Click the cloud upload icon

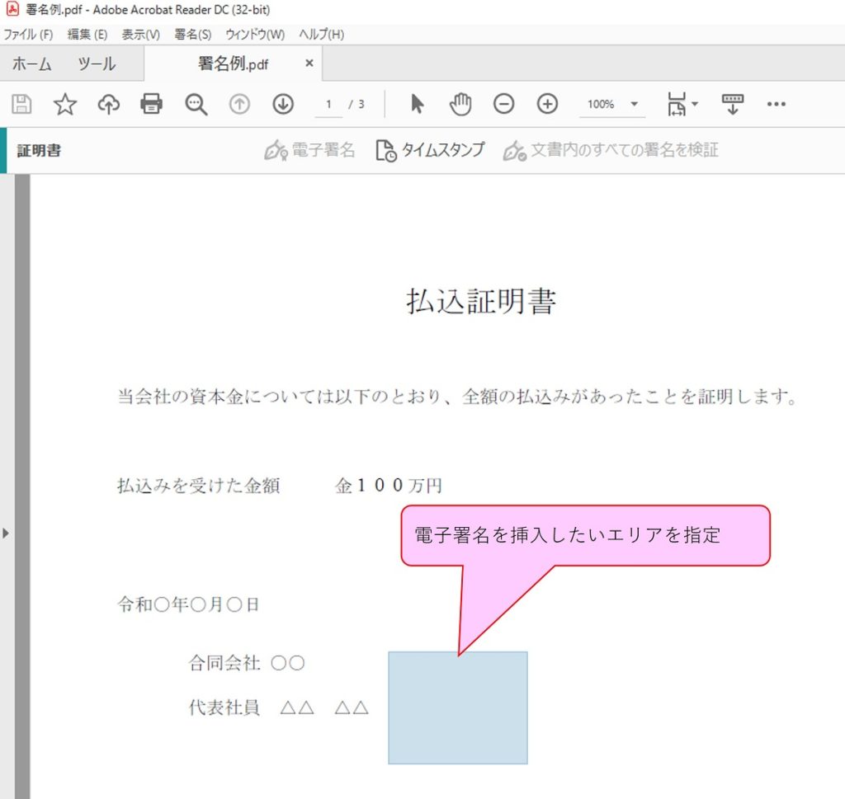109,104
